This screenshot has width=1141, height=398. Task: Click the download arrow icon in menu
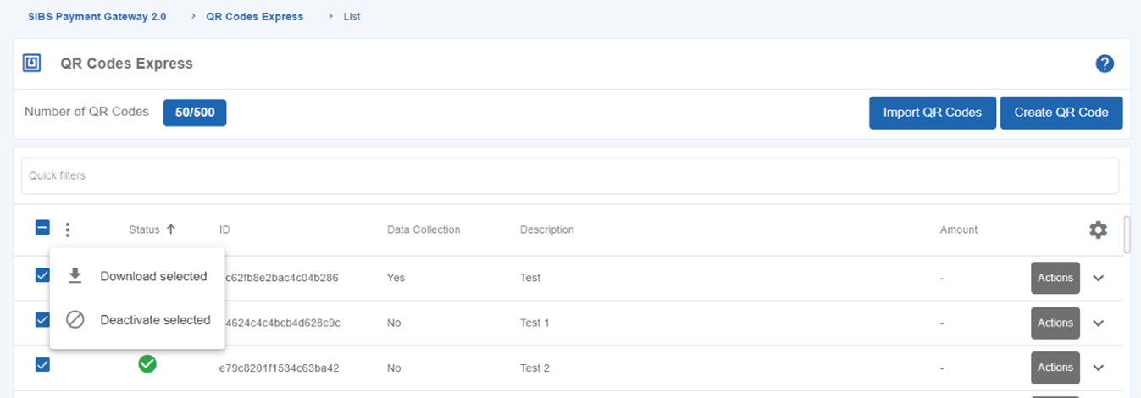coord(75,276)
